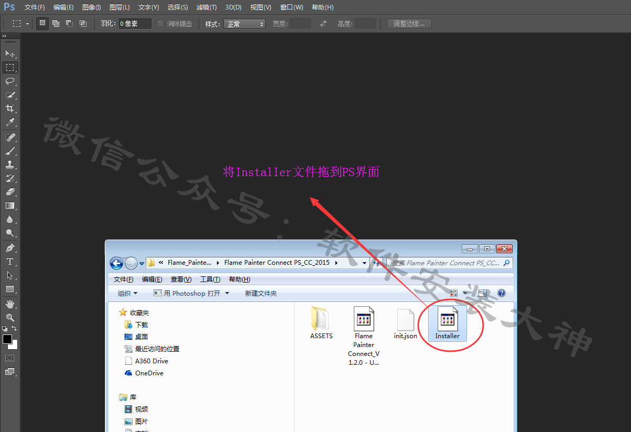This screenshot has width=631, height=432.
Task: Choose Subtract from Selection mode
Action: pyautogui.click(x=69, y=24)
